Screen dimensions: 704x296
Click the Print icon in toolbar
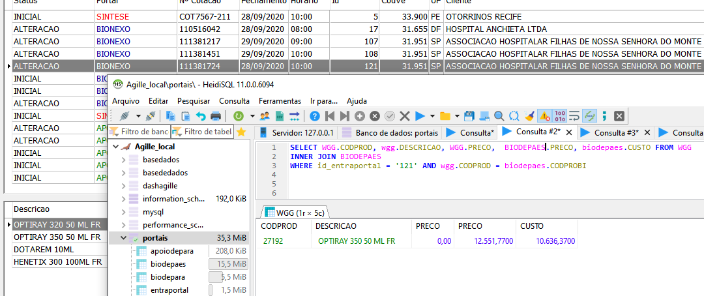coord(216,116)
